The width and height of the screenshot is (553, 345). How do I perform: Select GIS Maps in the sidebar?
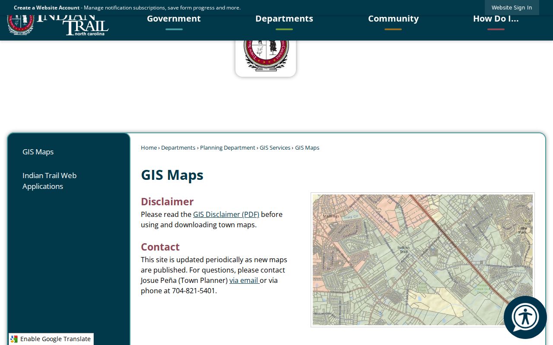click(x=38, y=152)
